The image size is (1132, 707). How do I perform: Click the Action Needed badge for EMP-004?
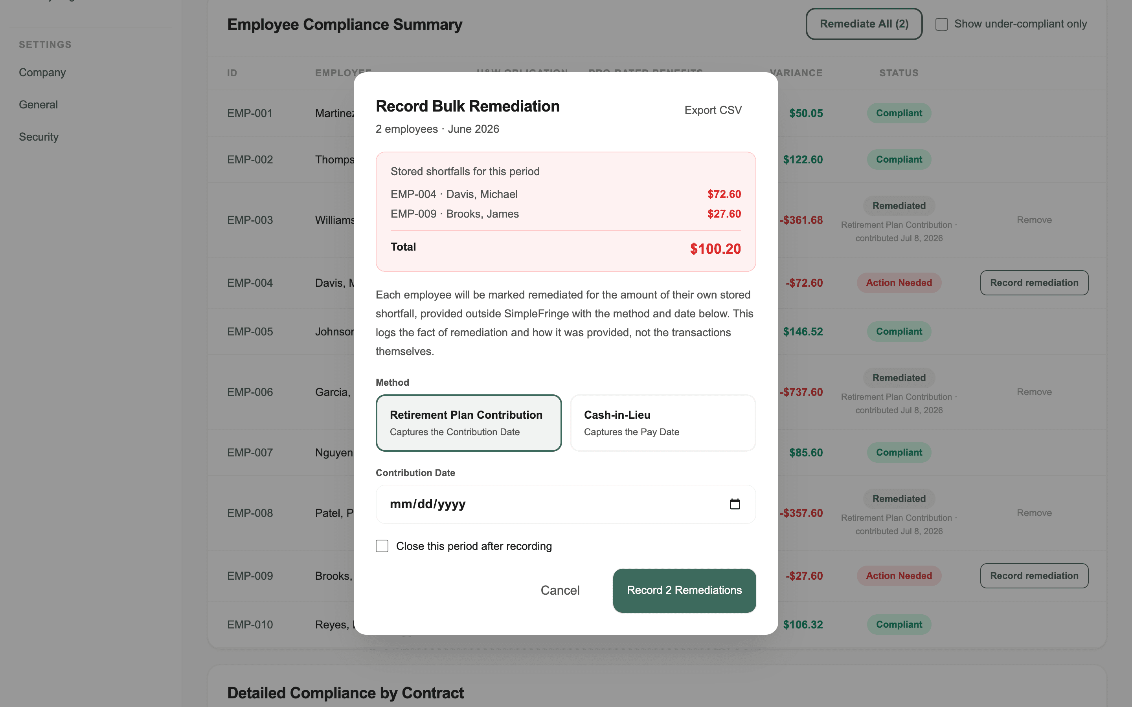pyautogui.click(x=899, y=283)
